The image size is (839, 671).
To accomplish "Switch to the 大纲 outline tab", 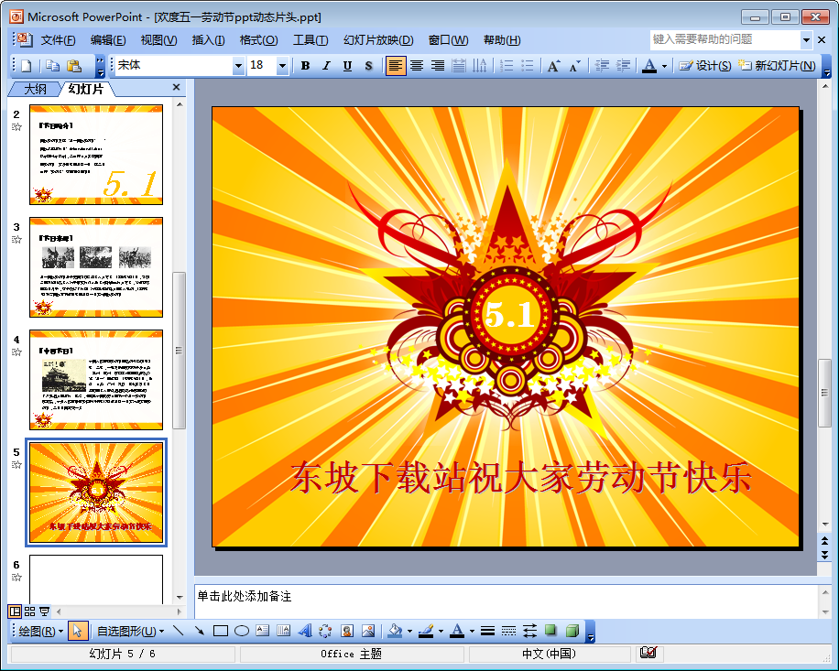I will (x=36, y=89).
